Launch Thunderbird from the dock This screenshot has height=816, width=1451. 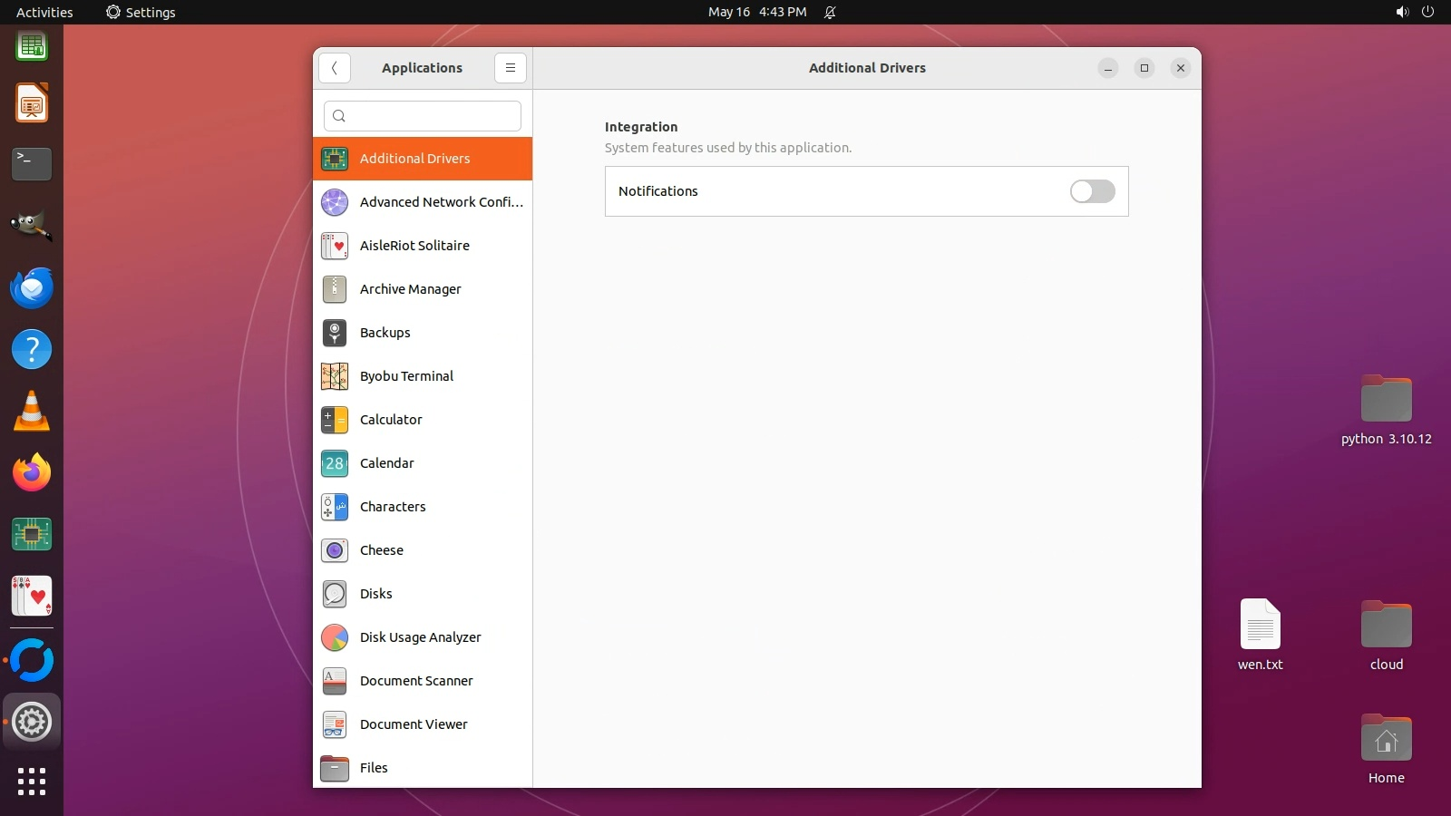click(32, 288)
